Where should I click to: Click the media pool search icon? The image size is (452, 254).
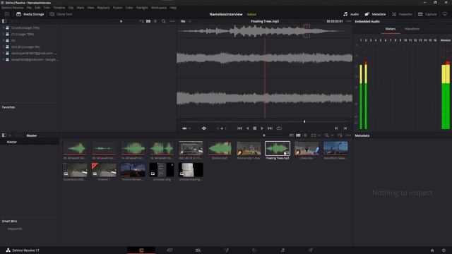point(326,135)
